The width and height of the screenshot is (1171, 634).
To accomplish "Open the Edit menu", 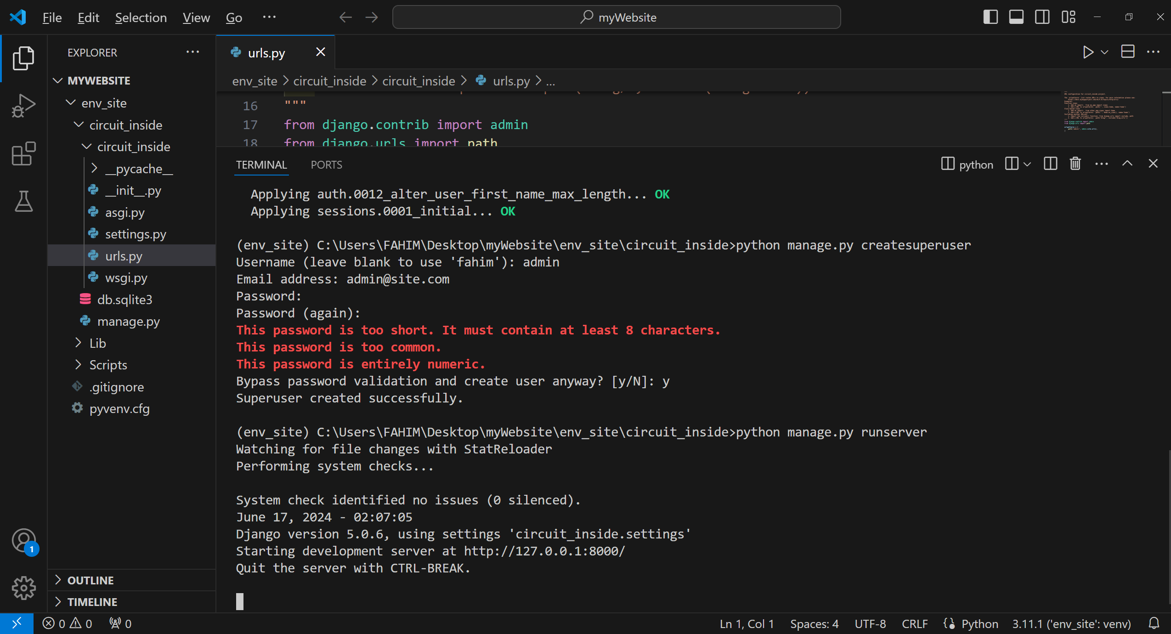I will coord(88,17).
